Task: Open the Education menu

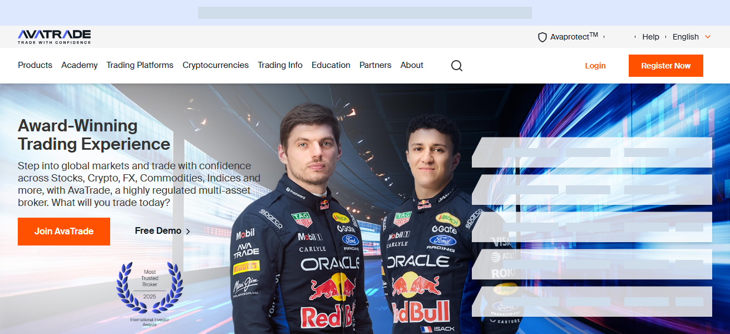Action: coord(331,65)
